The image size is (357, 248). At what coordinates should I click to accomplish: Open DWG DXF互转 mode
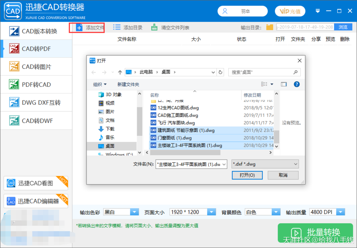(36, 102)
